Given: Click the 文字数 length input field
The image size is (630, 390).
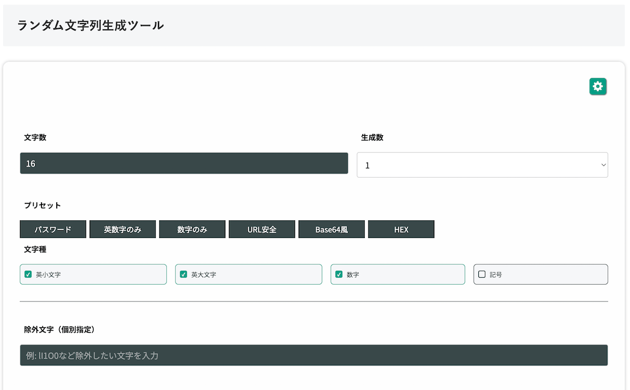Looking at the screenshot, I should tap(184, 163).
